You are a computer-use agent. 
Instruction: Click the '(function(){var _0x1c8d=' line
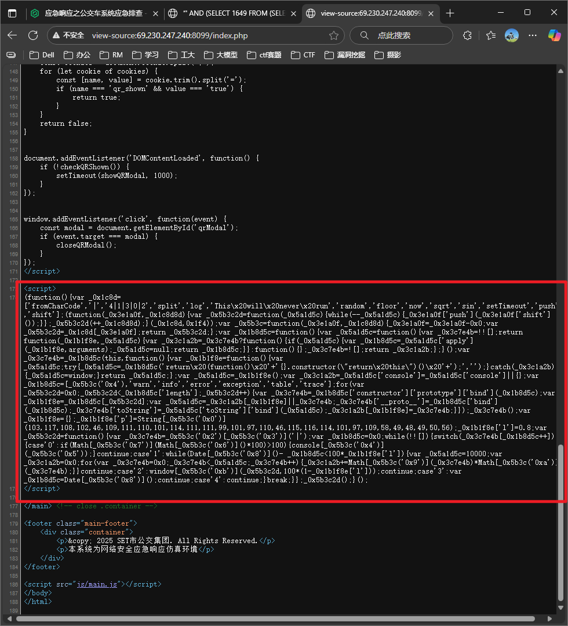[x=72, y=297]
